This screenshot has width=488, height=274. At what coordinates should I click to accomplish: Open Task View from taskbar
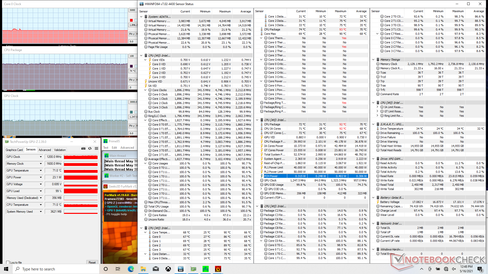[x=118, y=269]
